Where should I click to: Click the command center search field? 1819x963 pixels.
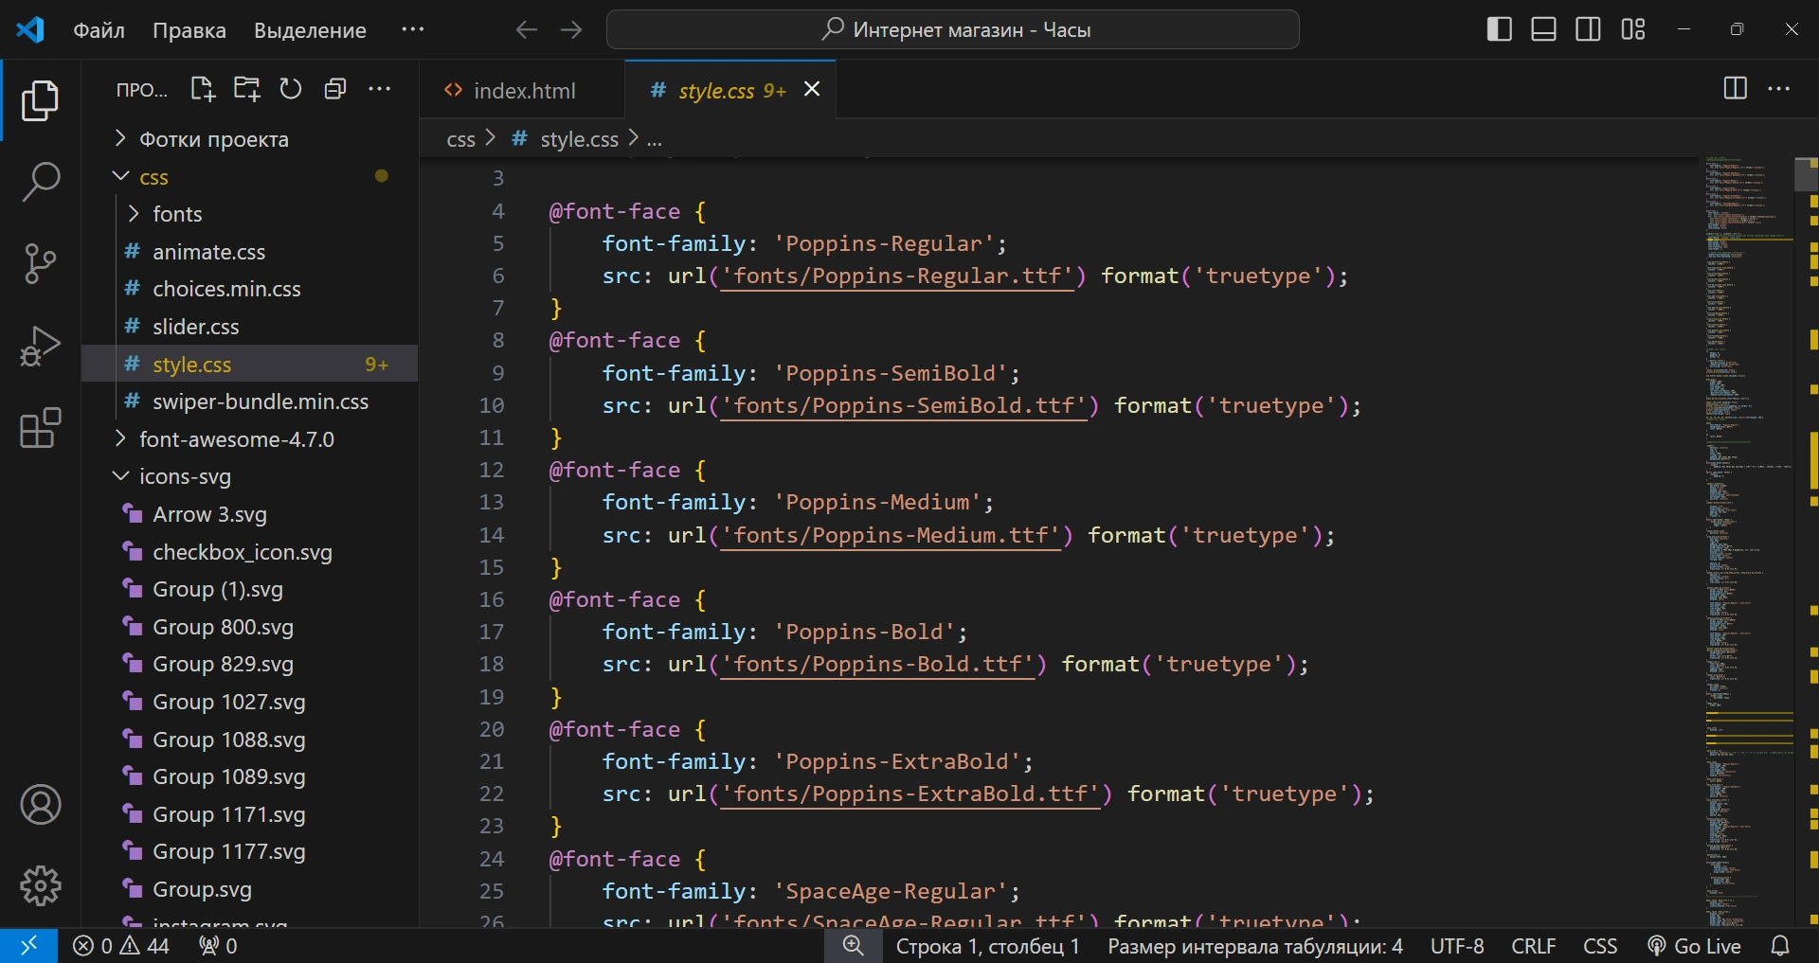953,29
